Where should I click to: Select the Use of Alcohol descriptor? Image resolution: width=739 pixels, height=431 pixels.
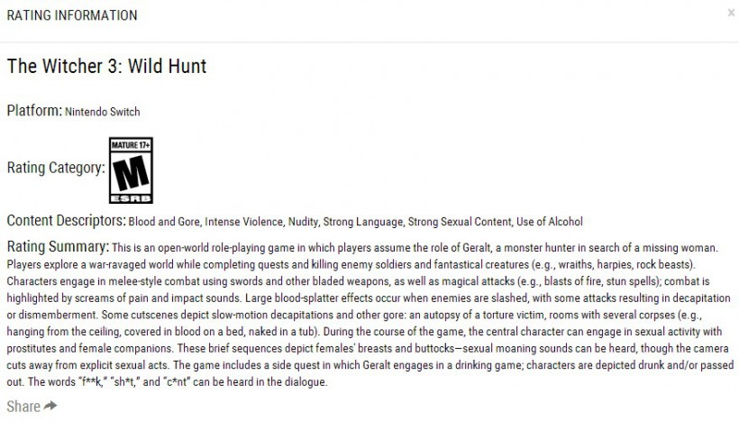point(550,222)
